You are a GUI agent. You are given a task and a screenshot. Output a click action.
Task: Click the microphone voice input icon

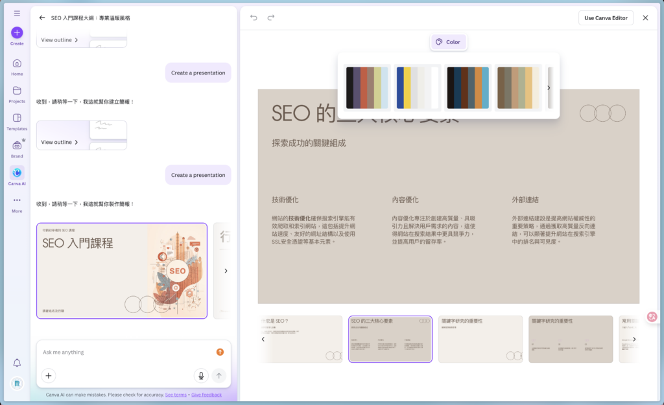pyautogui.click(x=201, y=376)
